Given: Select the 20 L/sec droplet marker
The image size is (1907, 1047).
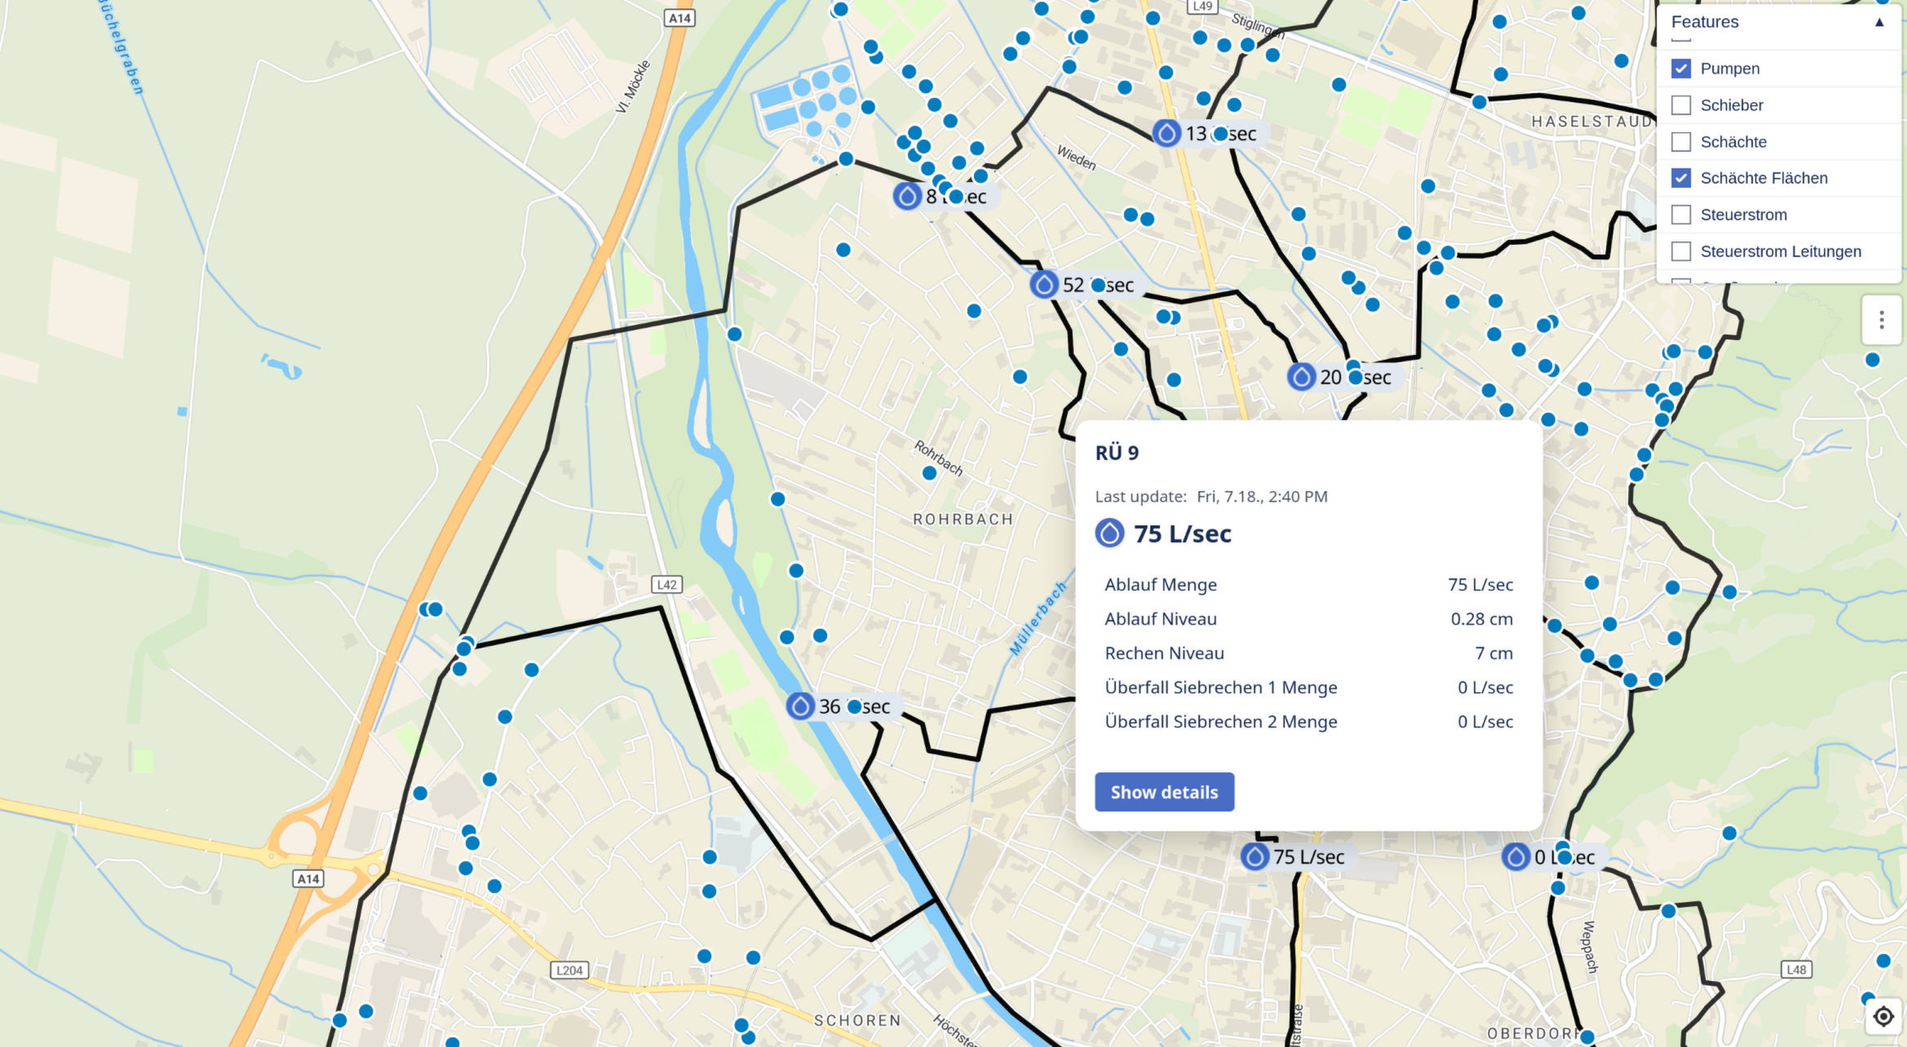Looking at the screenshot, I should click(1302, 377).
